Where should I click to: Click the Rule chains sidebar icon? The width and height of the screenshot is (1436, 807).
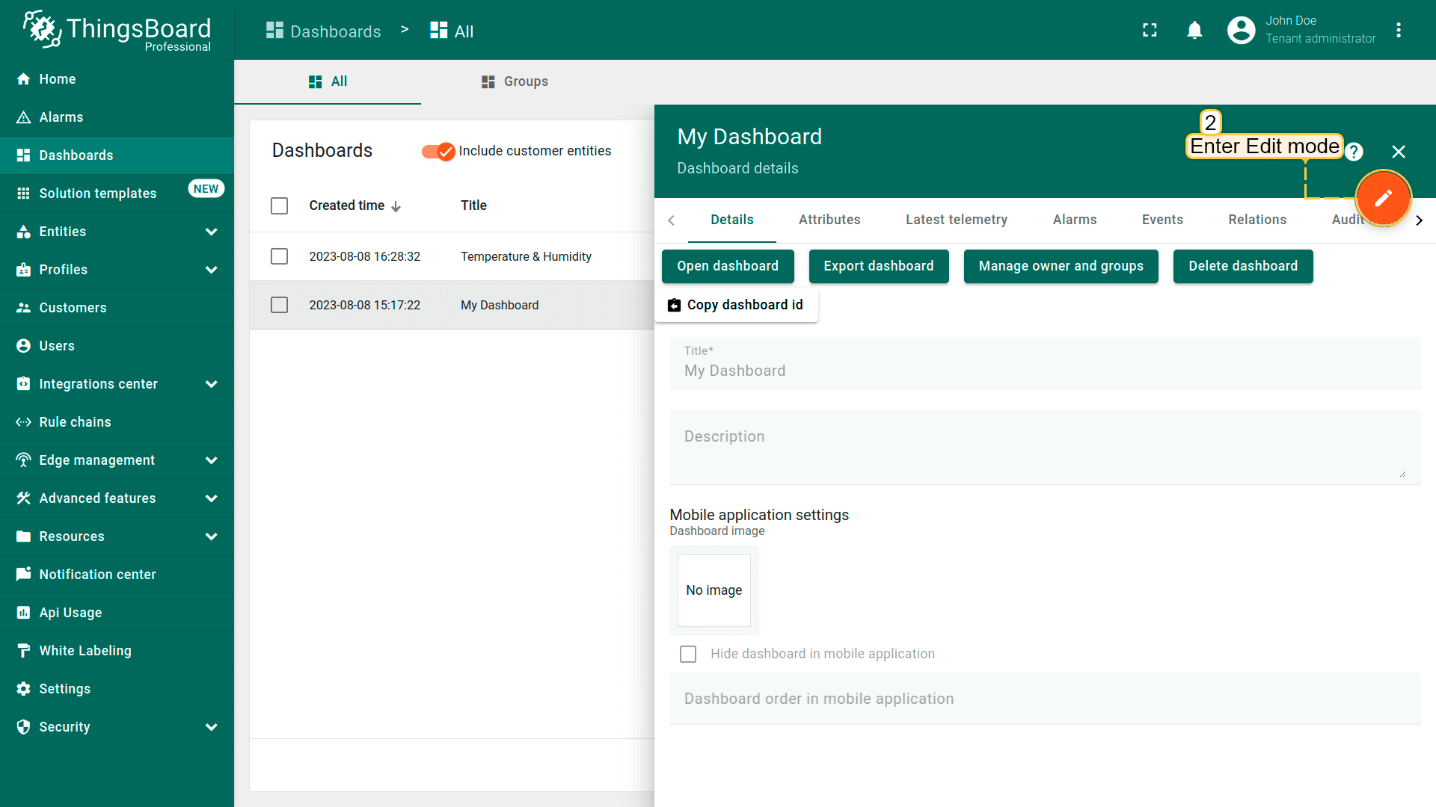23,422
